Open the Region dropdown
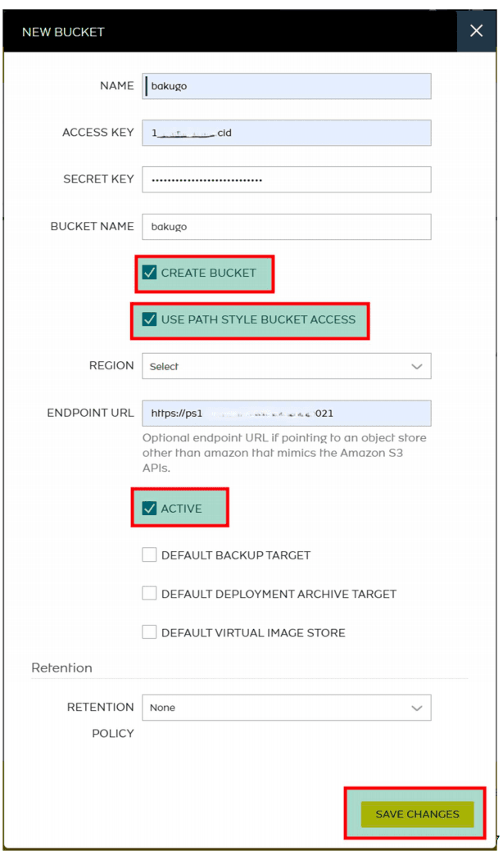 pyautogui.click(x=287, y=366)
